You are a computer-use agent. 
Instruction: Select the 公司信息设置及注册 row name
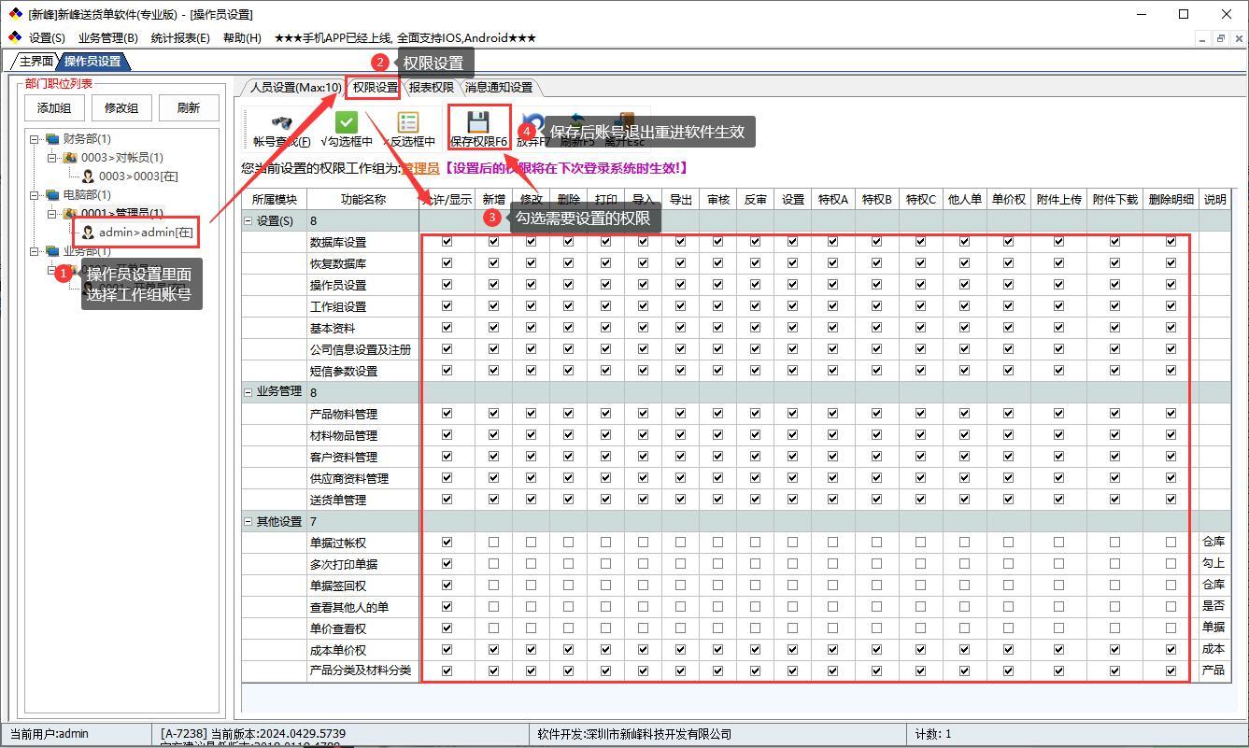361,349
